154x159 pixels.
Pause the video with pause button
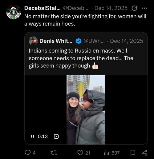[32, 136]
